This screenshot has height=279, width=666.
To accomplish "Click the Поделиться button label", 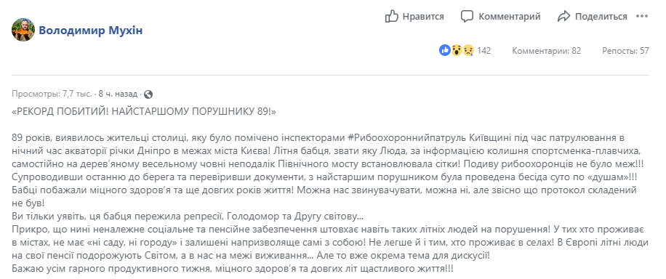I will click(601, 17).
